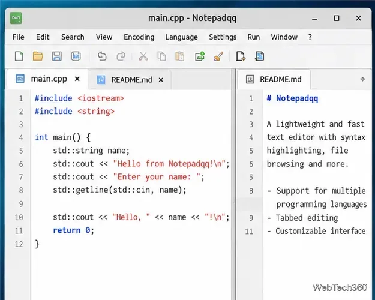Click the 'int main() {' line
The image size is (375, 300).
pos(62,137)
